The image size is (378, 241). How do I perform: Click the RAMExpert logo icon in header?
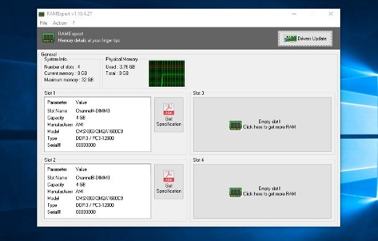pyautogui.click(x=48, y=37)
